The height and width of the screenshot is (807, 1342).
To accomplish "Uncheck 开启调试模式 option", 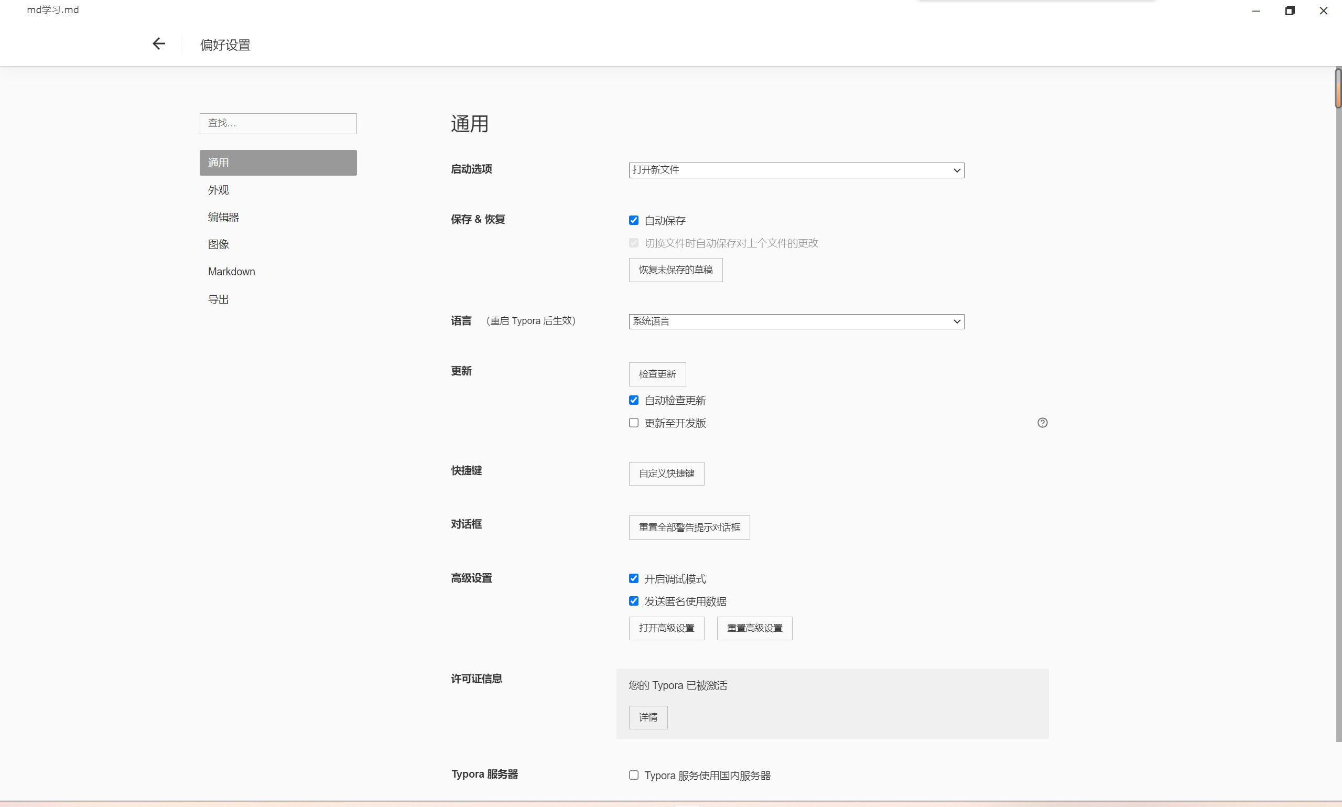I will [x=633, y=578].
